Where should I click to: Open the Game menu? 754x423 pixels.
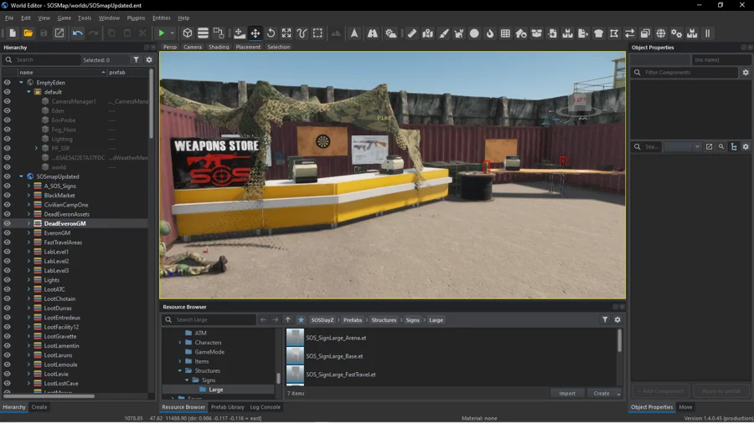point(64,18)
